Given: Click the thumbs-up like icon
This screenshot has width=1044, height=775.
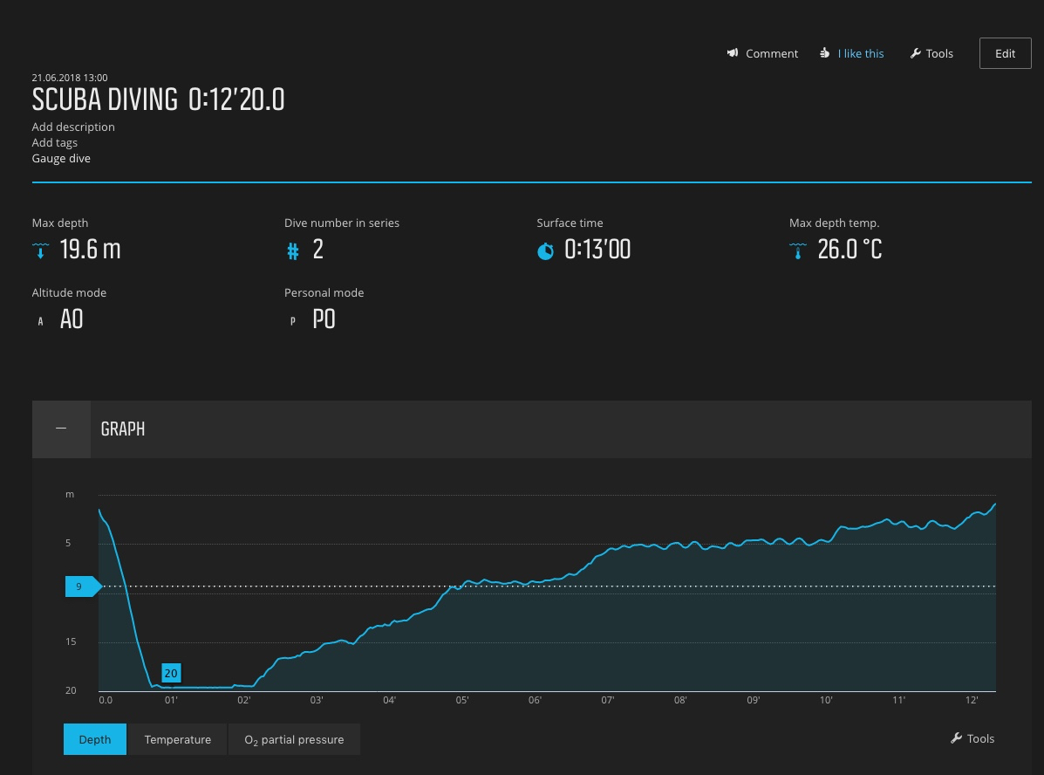Looking at the screenshot, I should [x=825, y=53].
